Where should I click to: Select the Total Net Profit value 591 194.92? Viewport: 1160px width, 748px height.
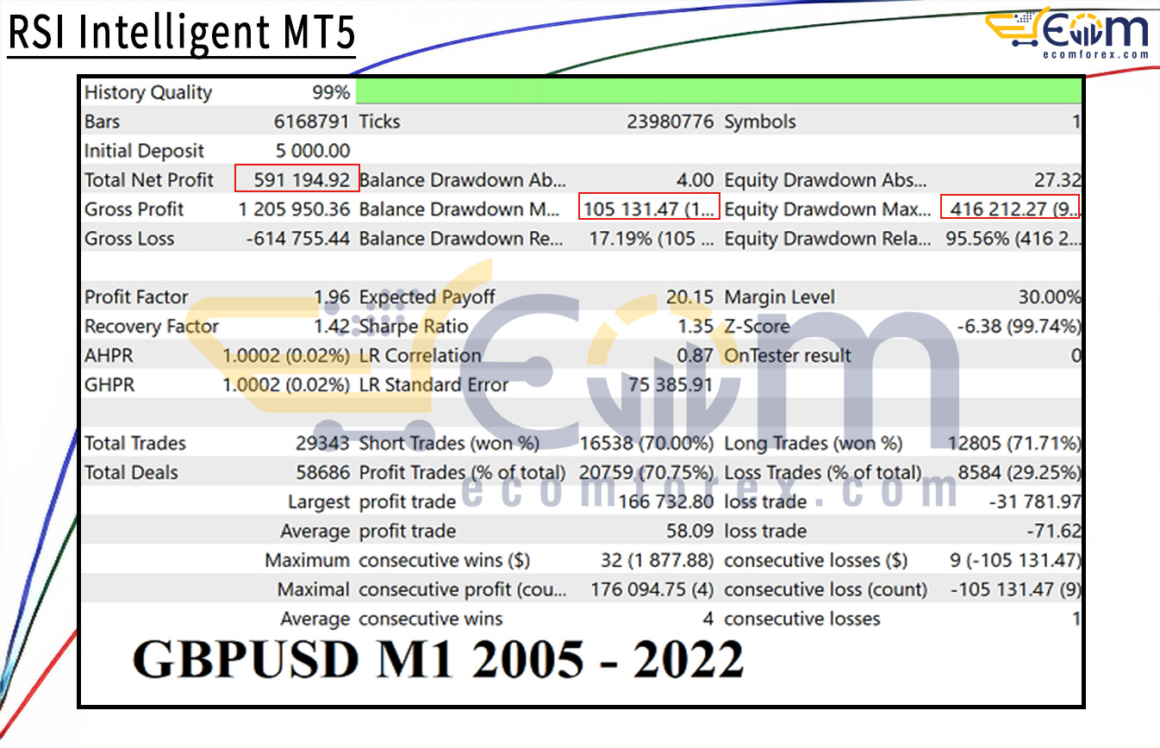[x=297, y=180]
